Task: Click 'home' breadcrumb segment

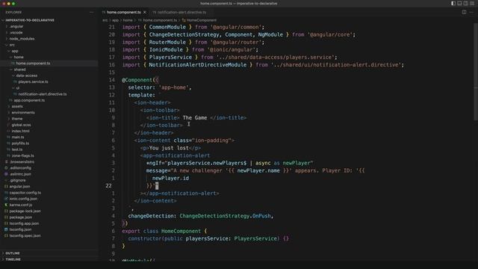Action: click(x=128, y=20)
